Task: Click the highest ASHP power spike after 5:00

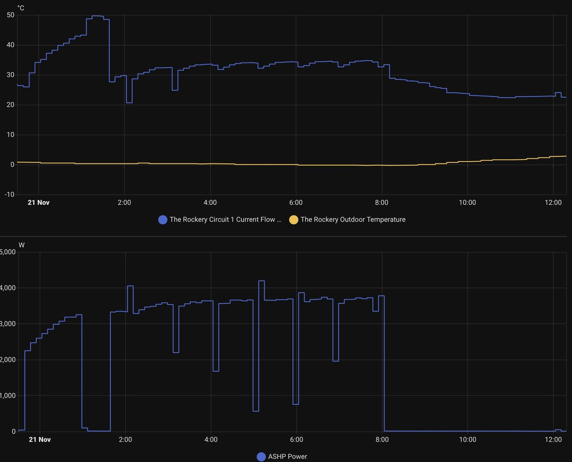Action: 261,281
